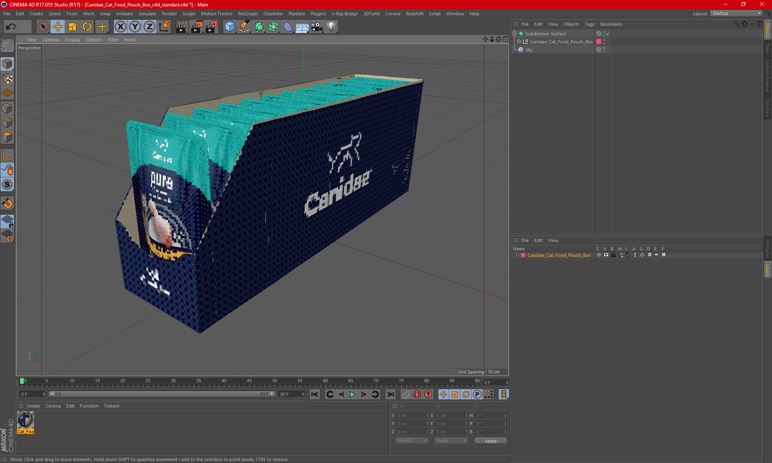Activate the Scale tool
The image size is (772, 463).
click(72, 27)
